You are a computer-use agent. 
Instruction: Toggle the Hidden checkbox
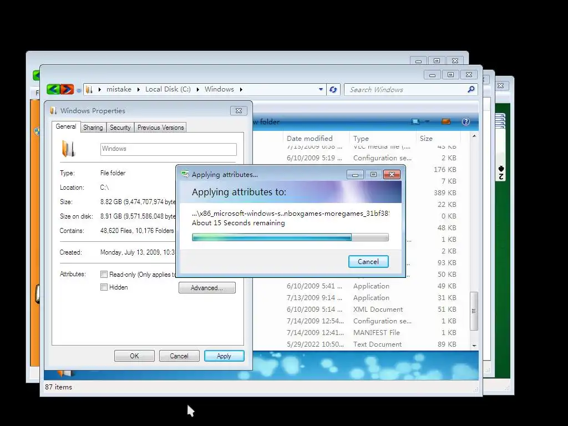104,287
